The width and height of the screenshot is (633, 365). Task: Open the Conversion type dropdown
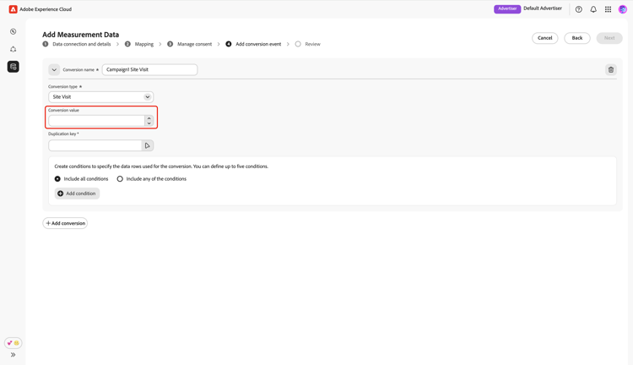point(101,97)
